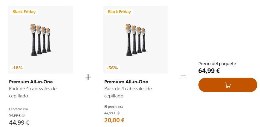Click the gray 44,99 € current price
This screenshot has height=127, width=260.
point(19,122)
